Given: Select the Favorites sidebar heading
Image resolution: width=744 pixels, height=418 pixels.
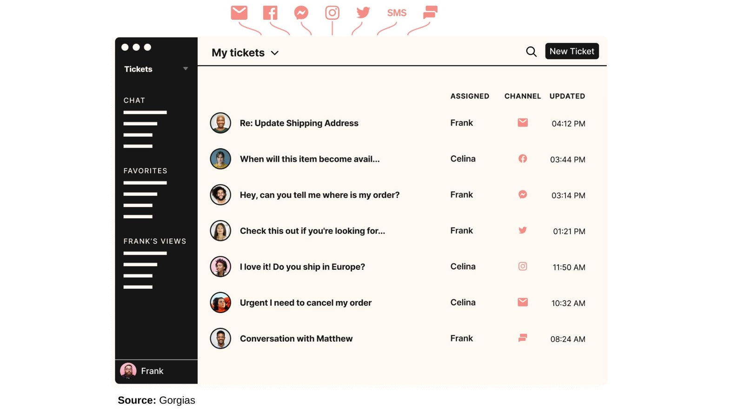Looking at the screenshot, I should (145, 171).
